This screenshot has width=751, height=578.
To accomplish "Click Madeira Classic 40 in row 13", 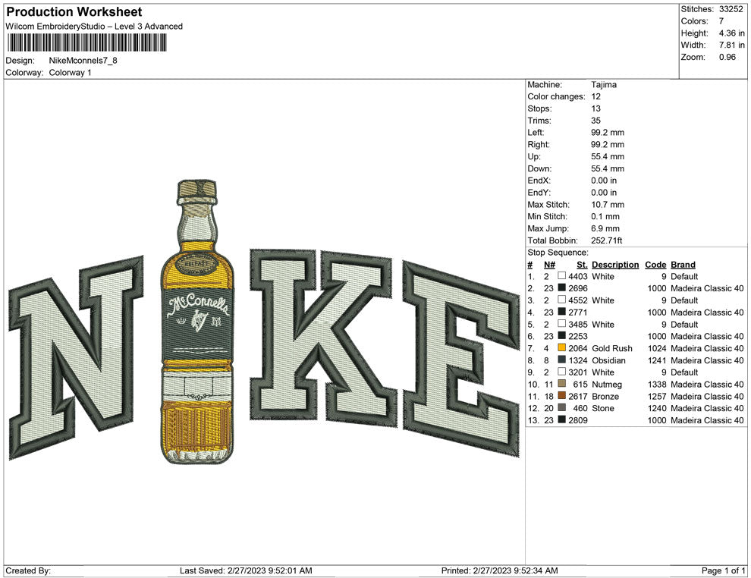I will (x=707, y=420).
